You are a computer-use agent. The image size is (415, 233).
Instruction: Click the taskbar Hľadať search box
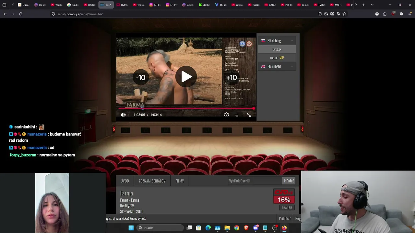click(x=160, y=228)
